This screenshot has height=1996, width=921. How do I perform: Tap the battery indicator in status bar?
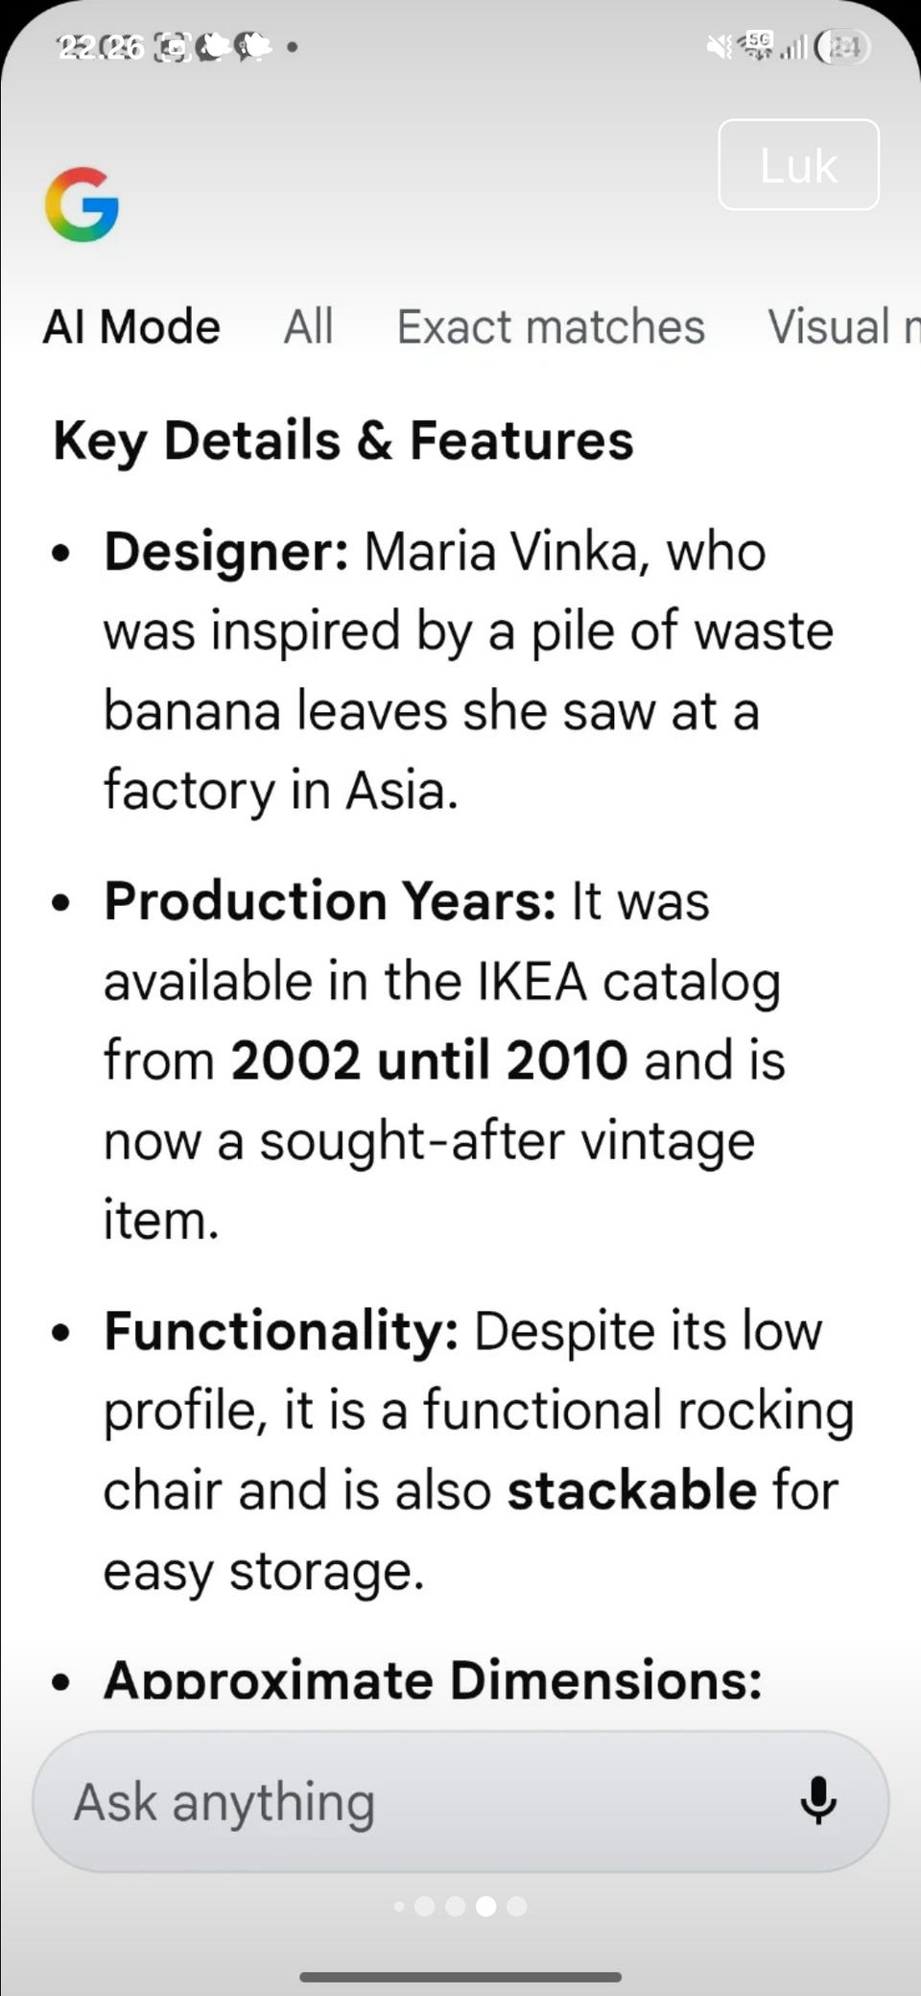(x=842, y=46)
